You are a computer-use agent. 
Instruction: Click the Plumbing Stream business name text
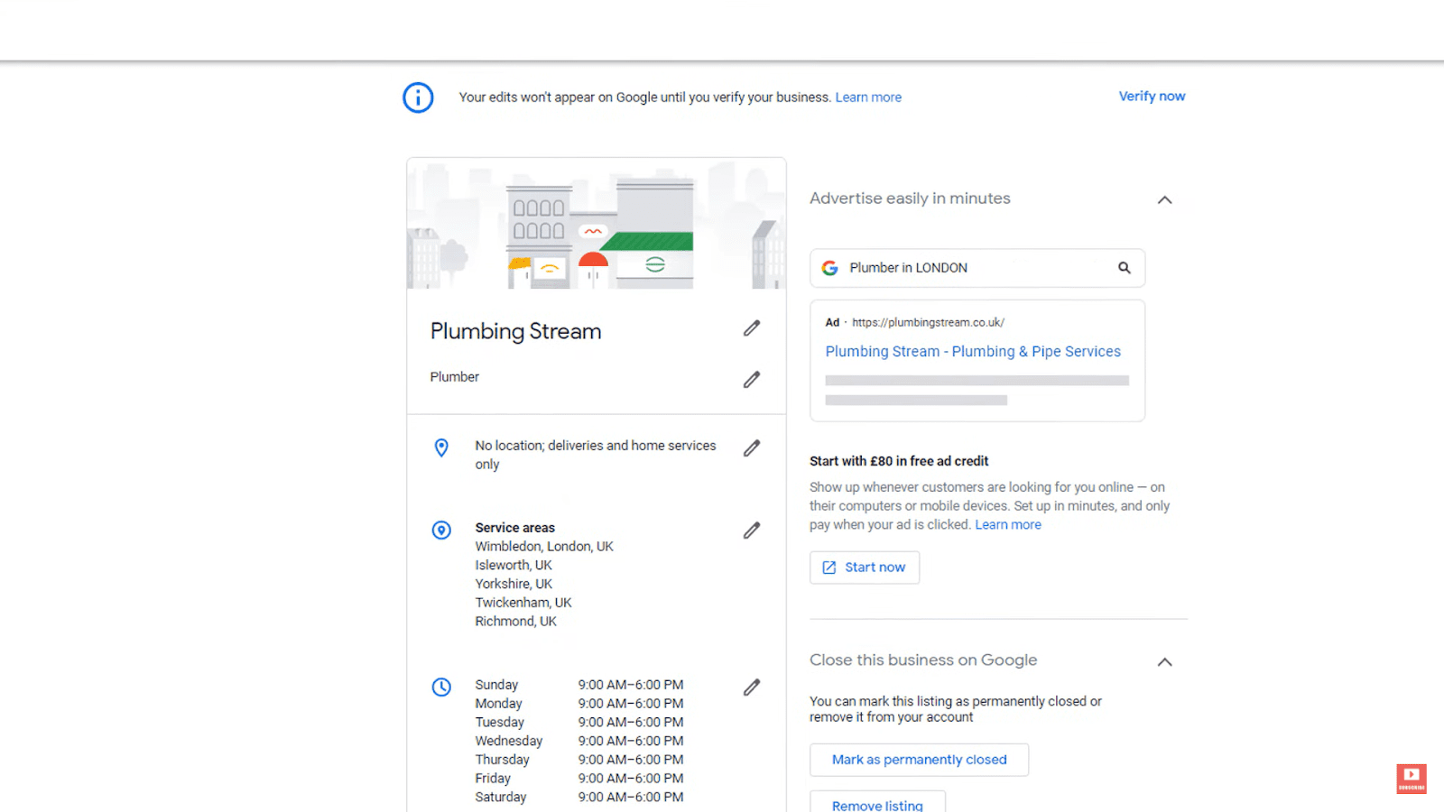pyautogui.click(x=516, y=331)
